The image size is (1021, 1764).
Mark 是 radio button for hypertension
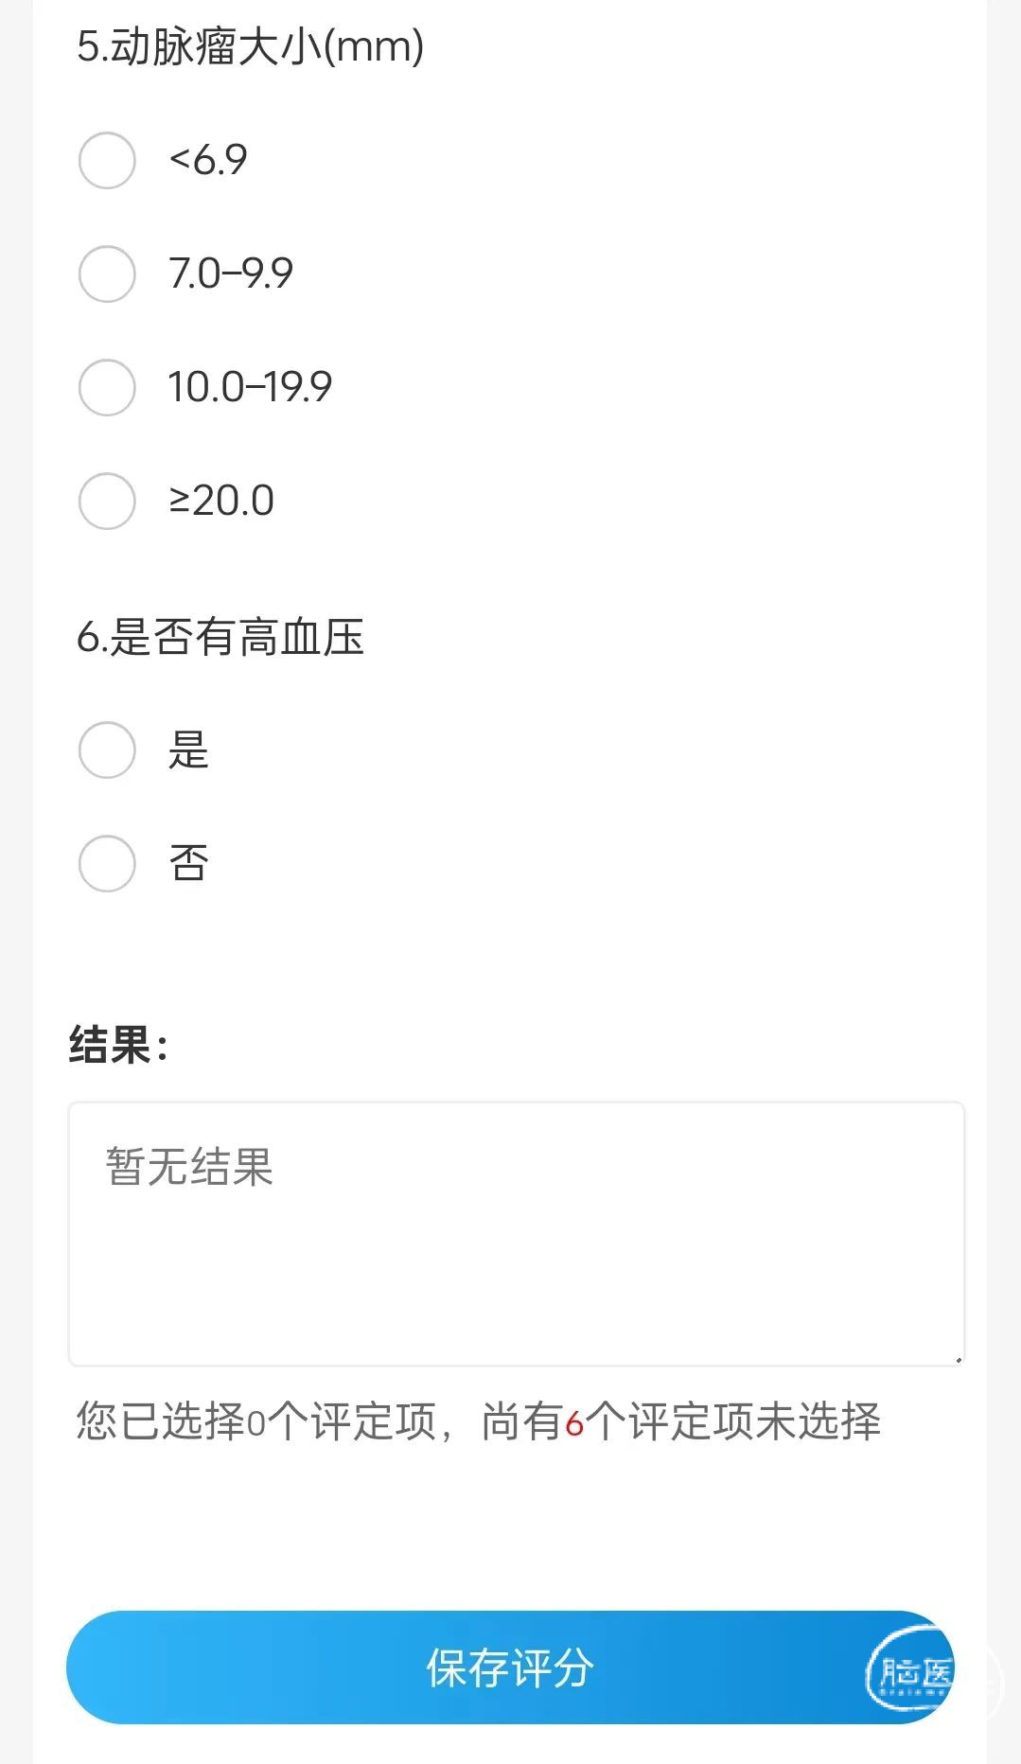[x=107, y=750]
